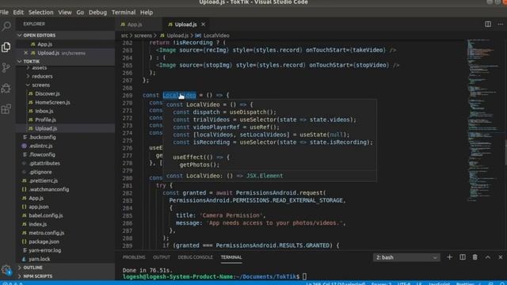Image resolution: width=507 pixels, height=285 pixels.
Task: Select the Terminal panel tab
Action: coord(231,257)
